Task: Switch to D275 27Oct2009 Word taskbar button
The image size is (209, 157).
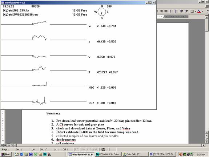Action: coord(162,154)
